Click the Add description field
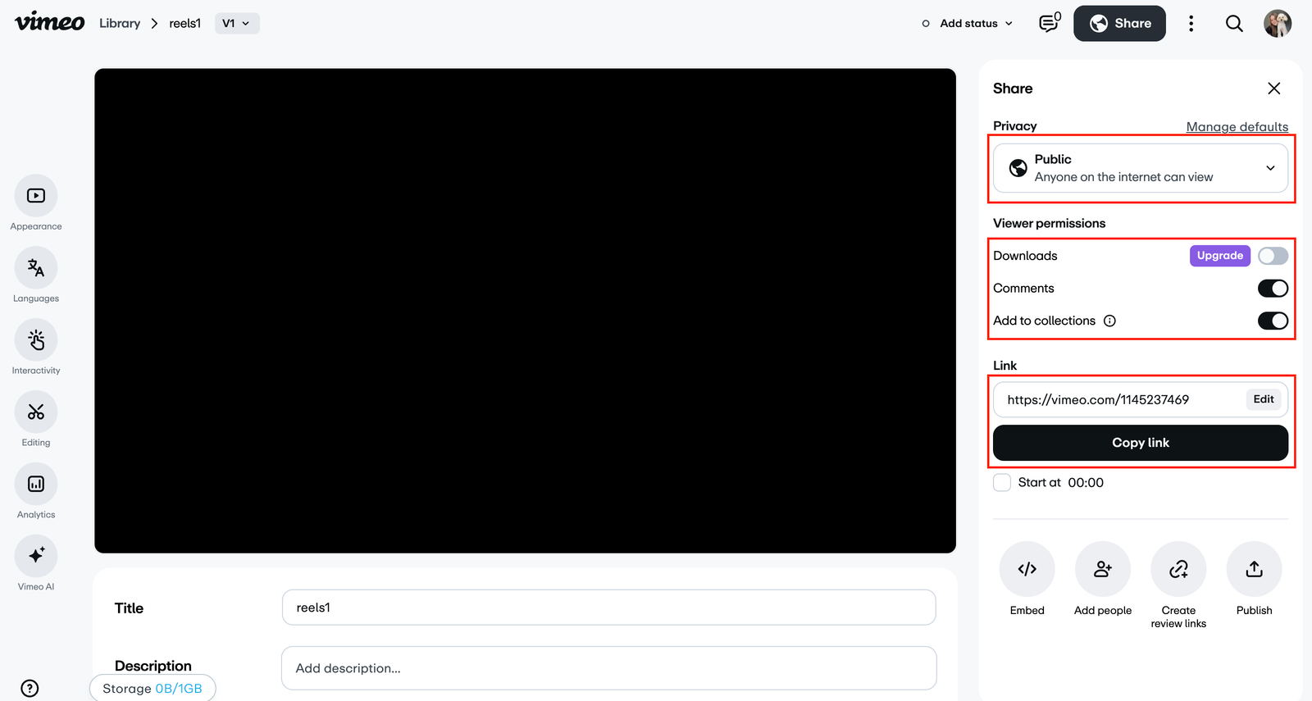This screenshot has height=701, width=1312. click(608, 668)
